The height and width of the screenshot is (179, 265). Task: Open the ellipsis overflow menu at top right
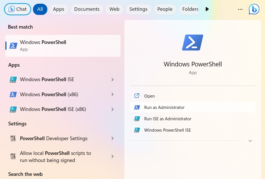pyautogui.click(x=240, y=9)
